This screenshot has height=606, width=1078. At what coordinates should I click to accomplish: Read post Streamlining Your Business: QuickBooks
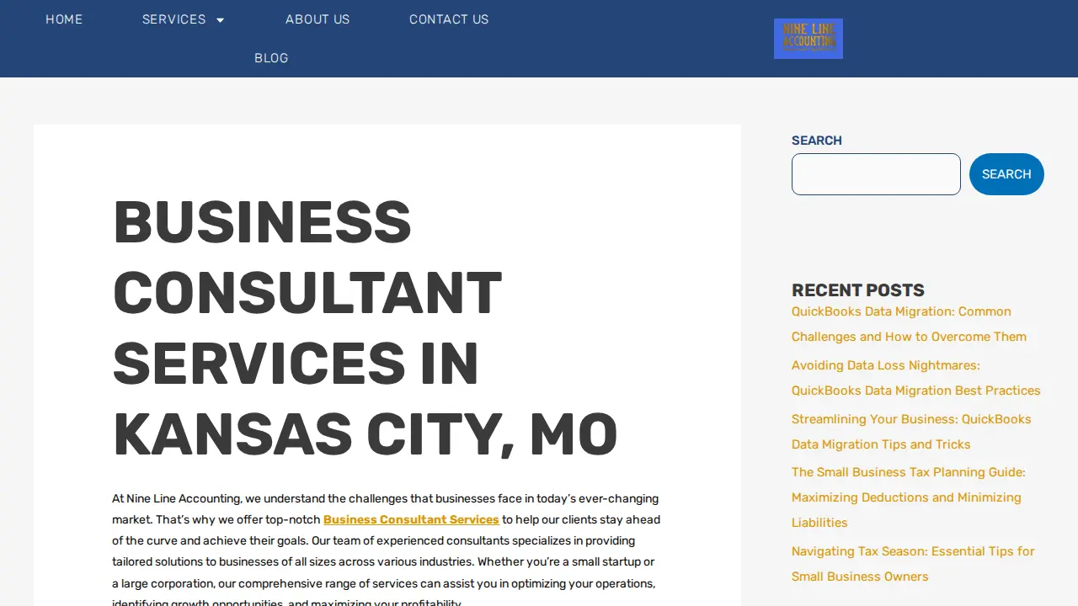point(911,432)
